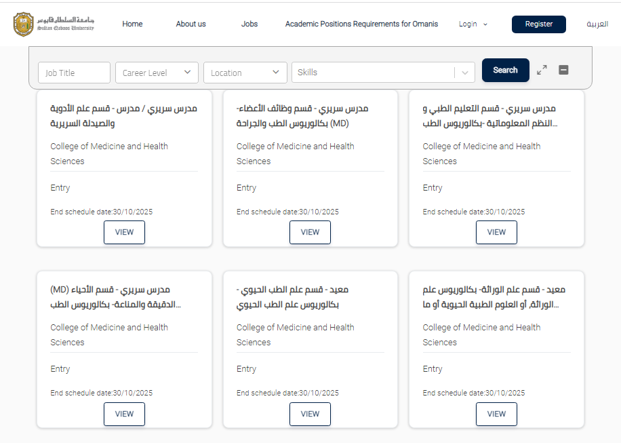View the biomedical demonstrator job (الطب الحيوي)

pyautogui.click(x=310, y=414)
